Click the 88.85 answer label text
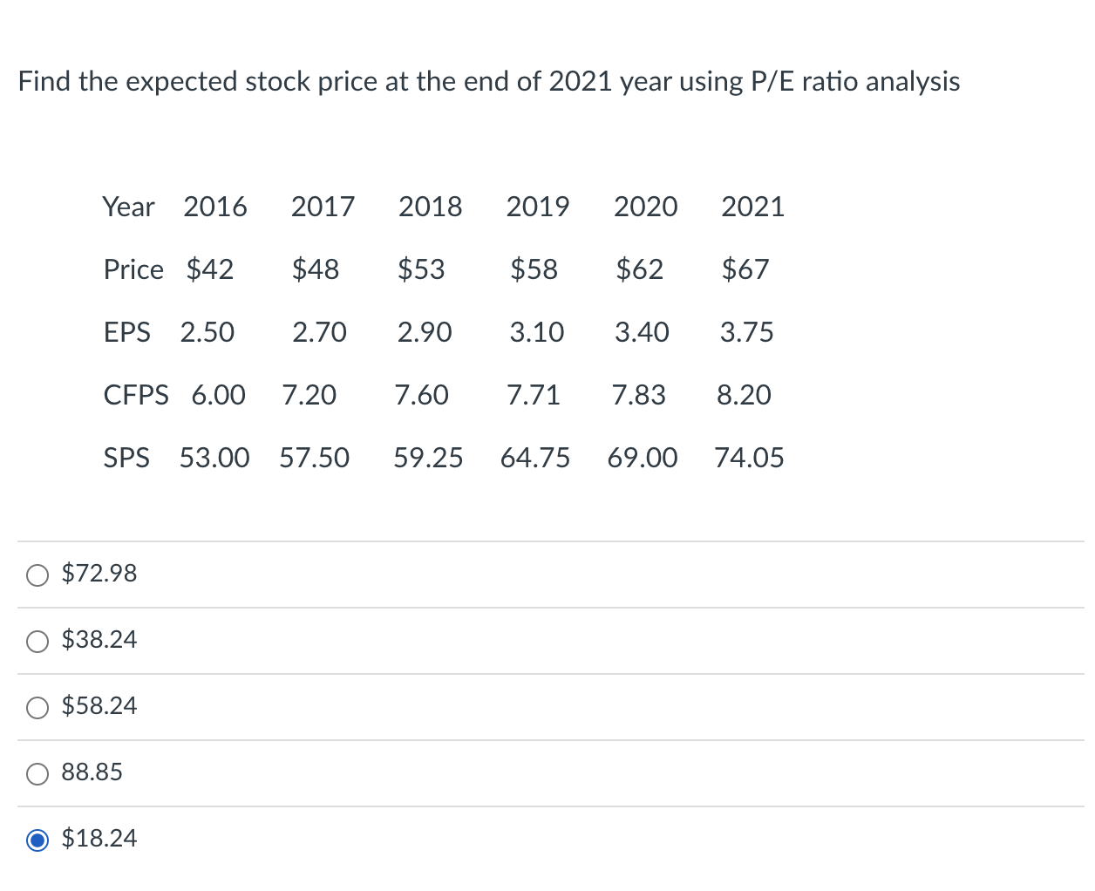 92,772
